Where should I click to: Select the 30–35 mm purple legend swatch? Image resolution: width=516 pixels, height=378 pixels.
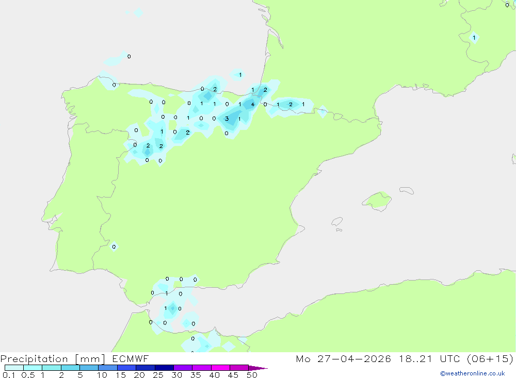183,368
